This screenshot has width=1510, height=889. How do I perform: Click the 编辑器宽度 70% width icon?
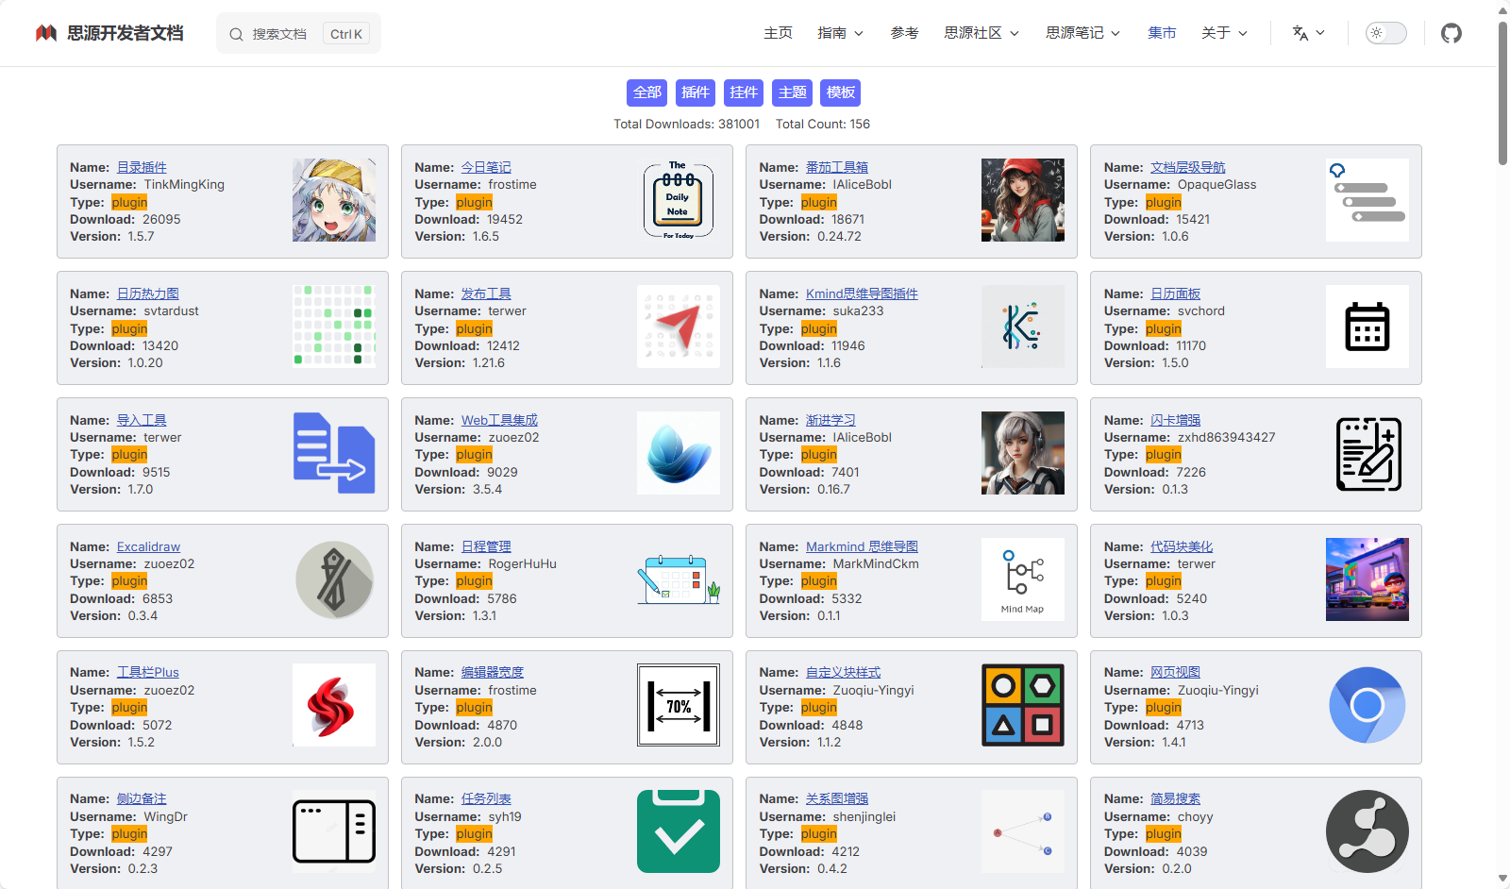click(x=679, y=705)
